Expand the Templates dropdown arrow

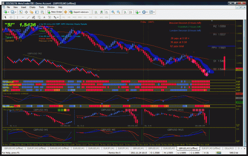(154, 12)
